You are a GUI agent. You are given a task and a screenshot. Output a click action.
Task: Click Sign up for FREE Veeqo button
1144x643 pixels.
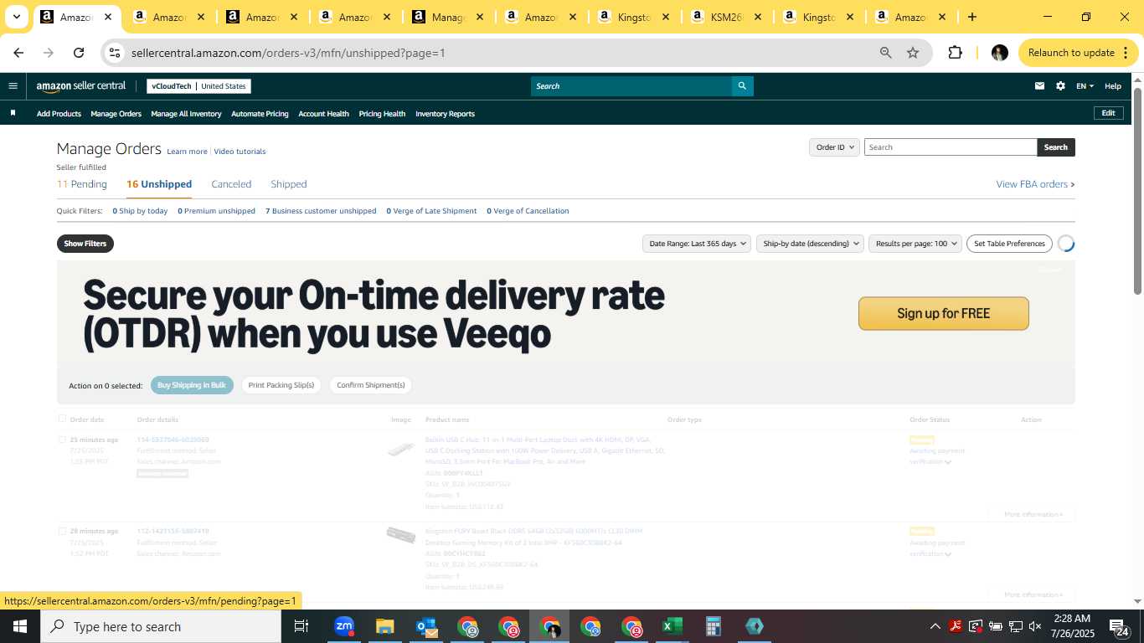[943, 313]
